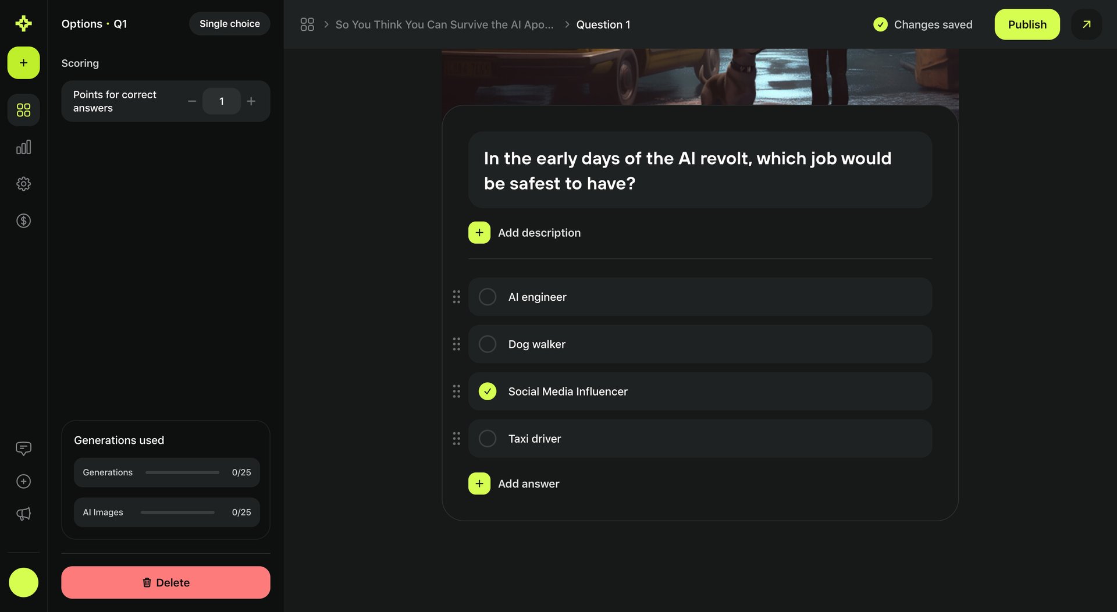Increase points for correct answers
Viewport: 1117px width, 612px height.
[x=251, y=101]
